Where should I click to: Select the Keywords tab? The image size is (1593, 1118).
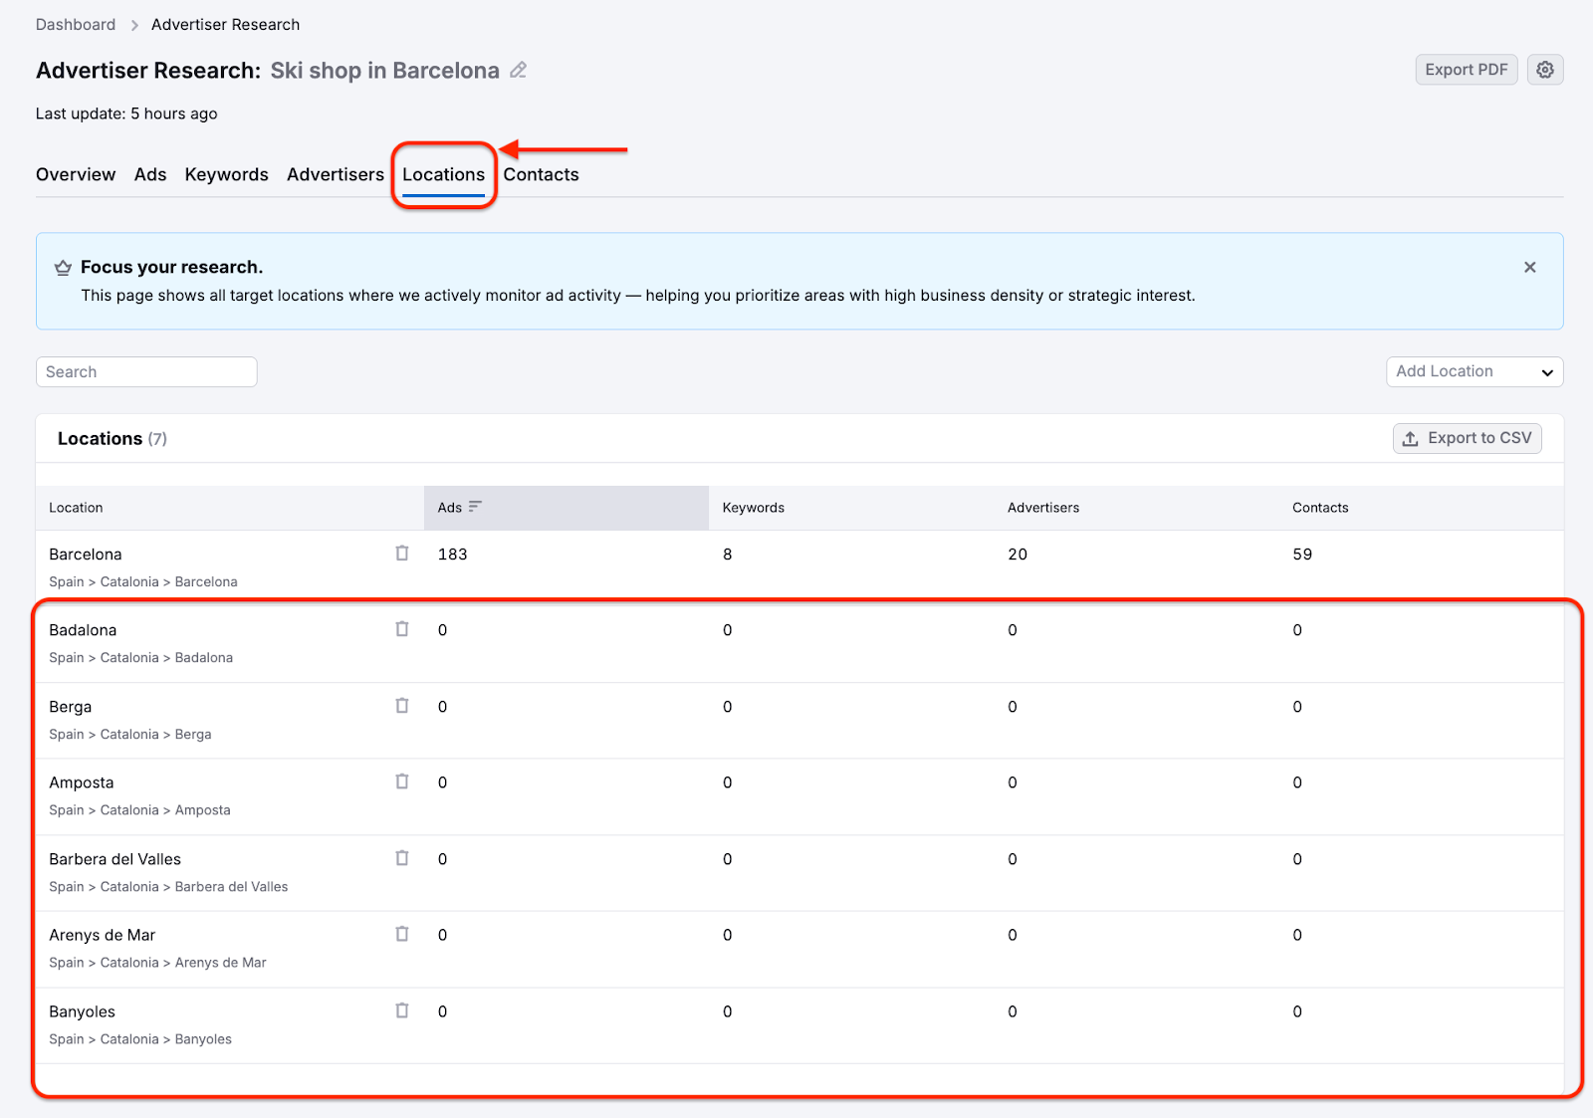[226, 174]
